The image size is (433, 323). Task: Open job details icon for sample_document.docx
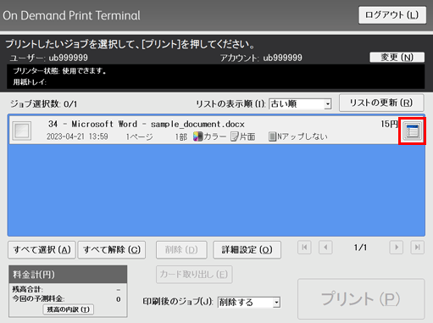click(x=412, y=131)
